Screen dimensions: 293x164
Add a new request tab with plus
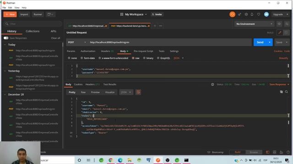tap(155, 26)
